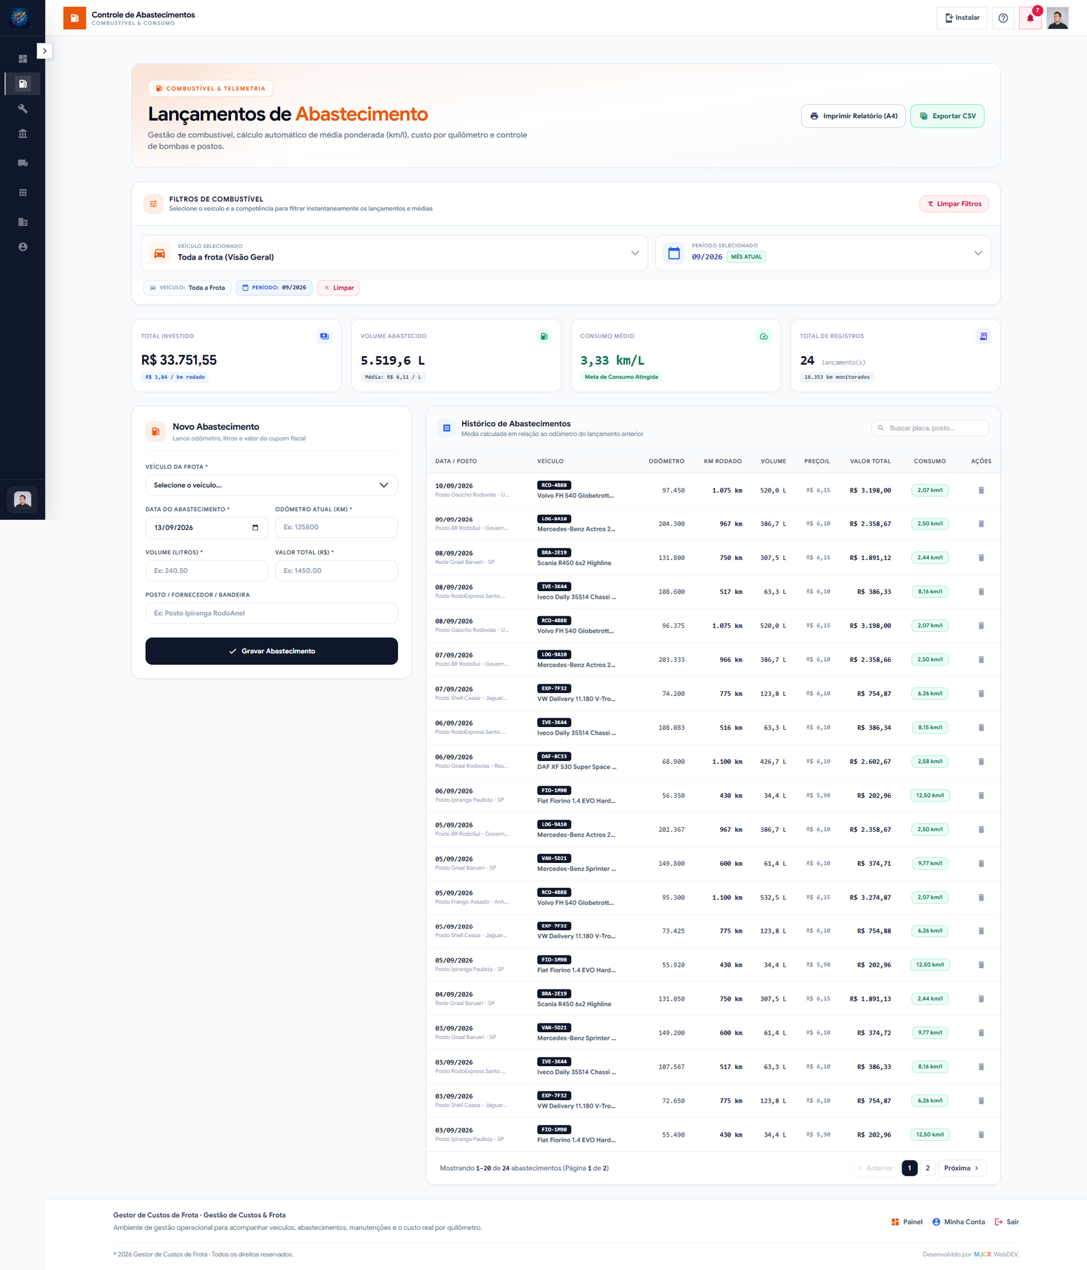Click the Próxima pagination button
The height and width of the screenshot is (1270, 1087).
[x=962, y=1168]
